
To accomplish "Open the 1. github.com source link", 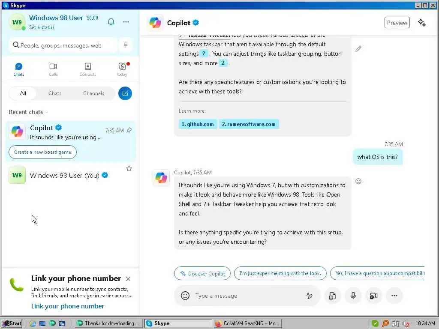I will 198,124.
